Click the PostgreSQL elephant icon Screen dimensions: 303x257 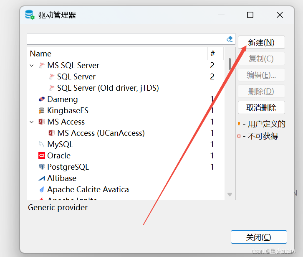coord(42,167)
